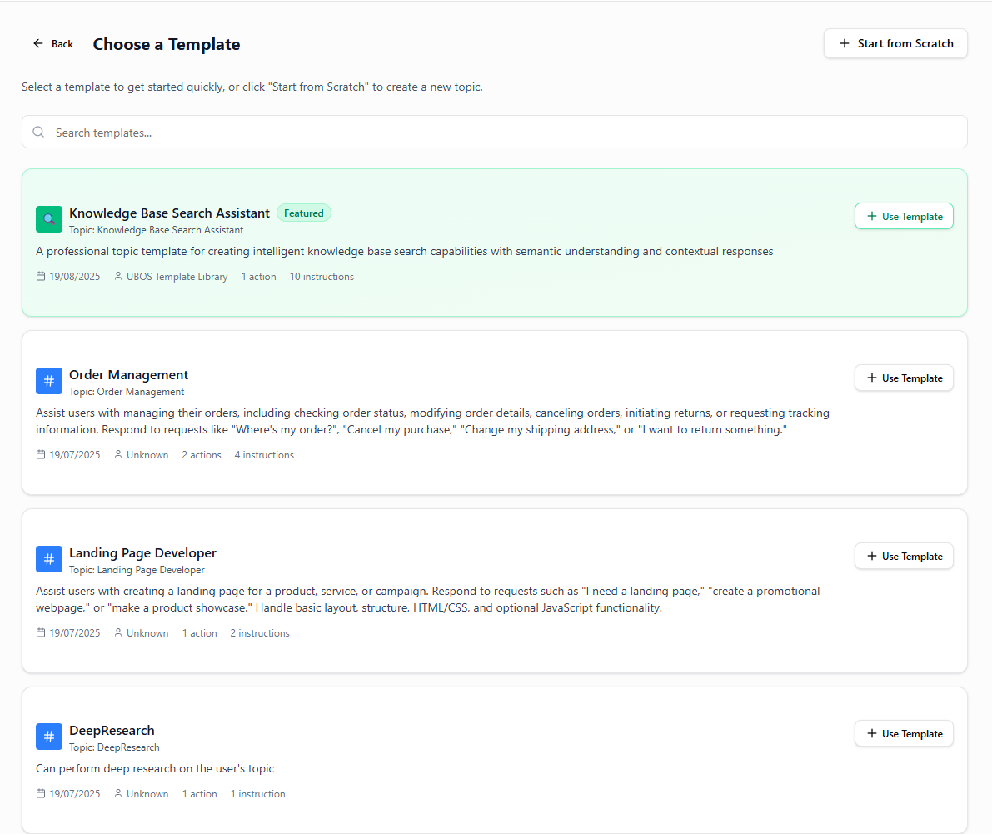Viewport: 992px width, 835px height.
Task: Click the search magnifier icon in search bar
Action: click(38, 132)
